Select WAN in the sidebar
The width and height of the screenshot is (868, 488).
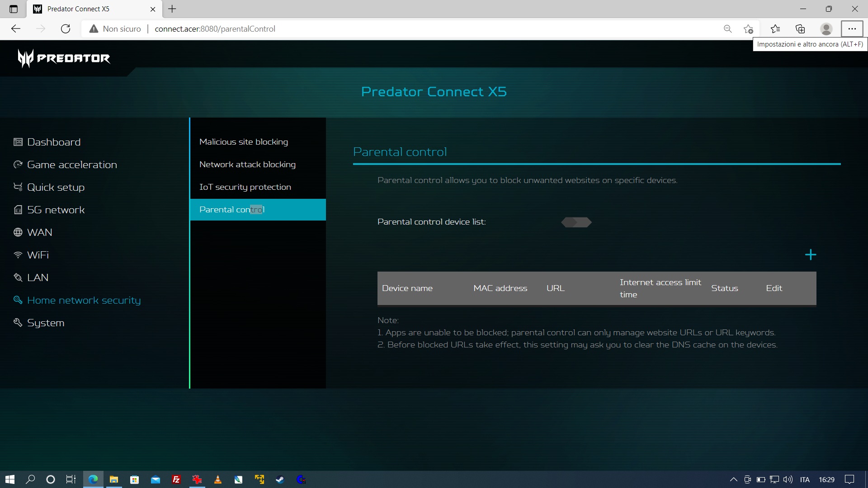pos(33,232)
